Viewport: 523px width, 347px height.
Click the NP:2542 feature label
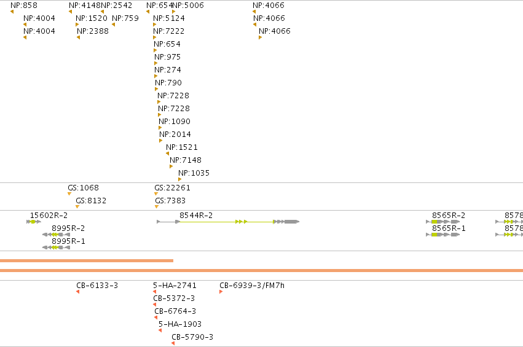pyautogui.click(x=116, y=6)
